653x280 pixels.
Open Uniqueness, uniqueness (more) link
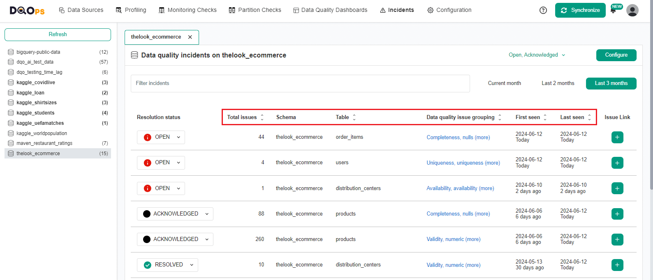[x=463, y=163]
